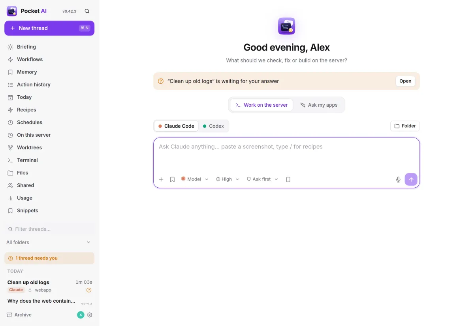Open the Today view
The height and width of the screenshot is (326, 474).
(x=49, y=97)
